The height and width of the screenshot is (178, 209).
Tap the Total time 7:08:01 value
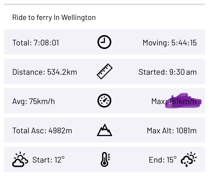tap(36, 43)
